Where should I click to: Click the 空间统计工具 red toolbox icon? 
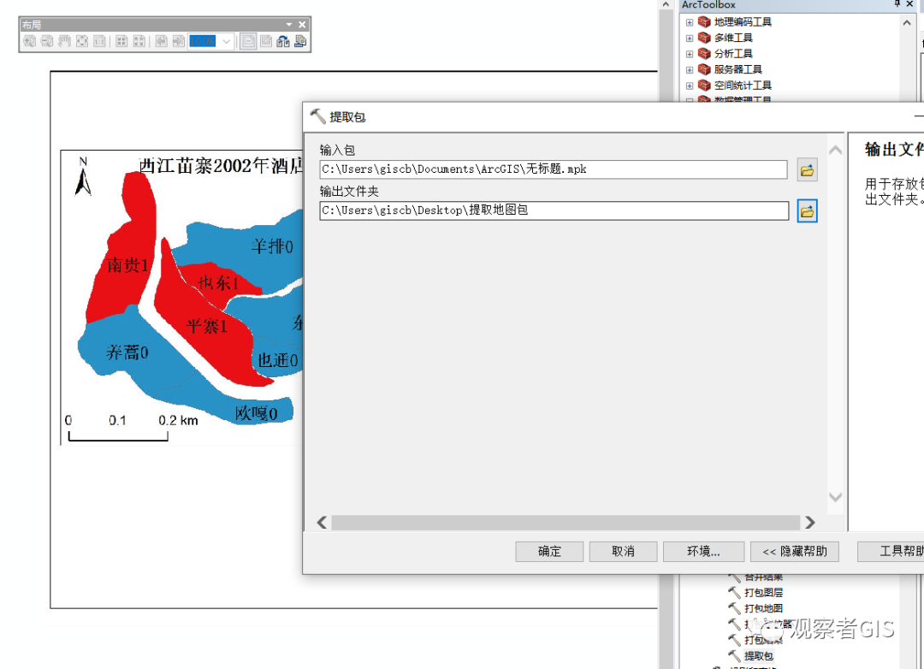(x=704, y=86)
